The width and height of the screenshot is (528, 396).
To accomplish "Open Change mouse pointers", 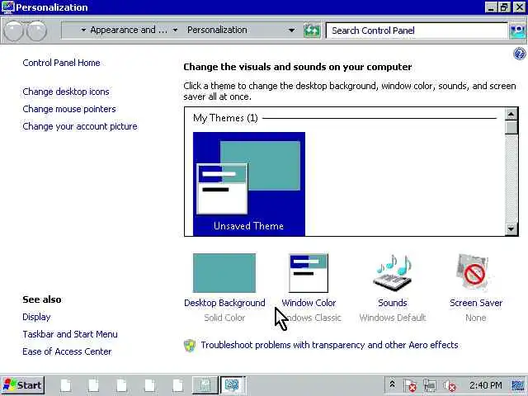I will click(69, 109).
